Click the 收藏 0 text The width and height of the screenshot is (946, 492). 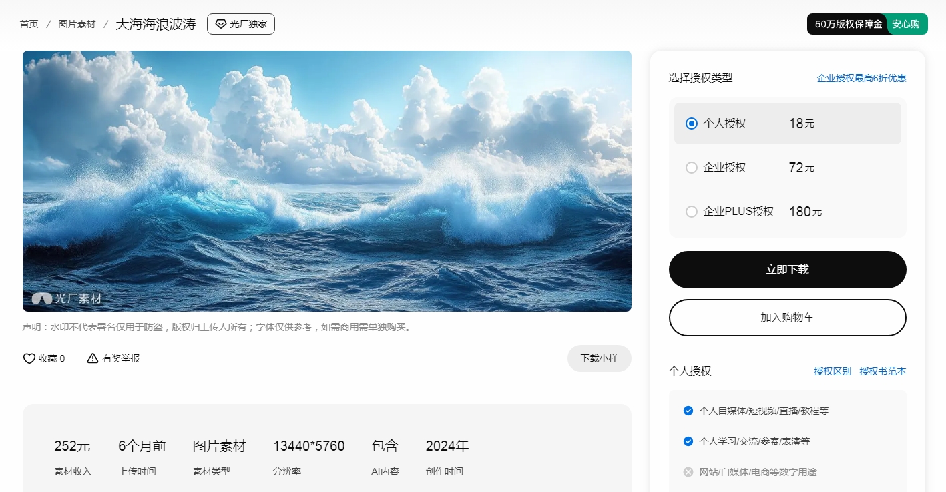[x=52, y=358]
